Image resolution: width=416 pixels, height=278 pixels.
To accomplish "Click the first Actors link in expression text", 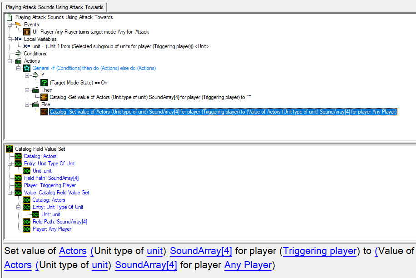I will pyautogui.click(x=73, y=251).
